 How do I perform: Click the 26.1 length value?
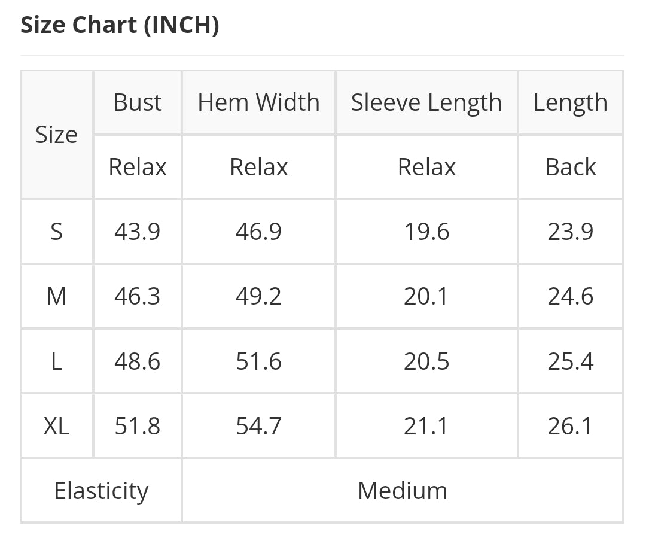click(571, 425)
